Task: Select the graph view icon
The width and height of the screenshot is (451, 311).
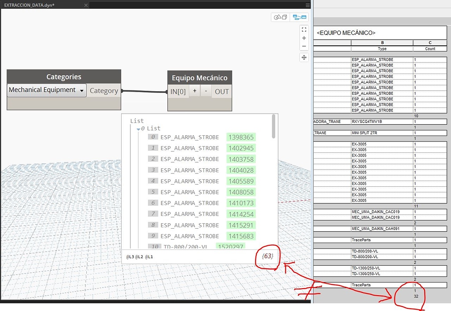Action: point(300,16)
